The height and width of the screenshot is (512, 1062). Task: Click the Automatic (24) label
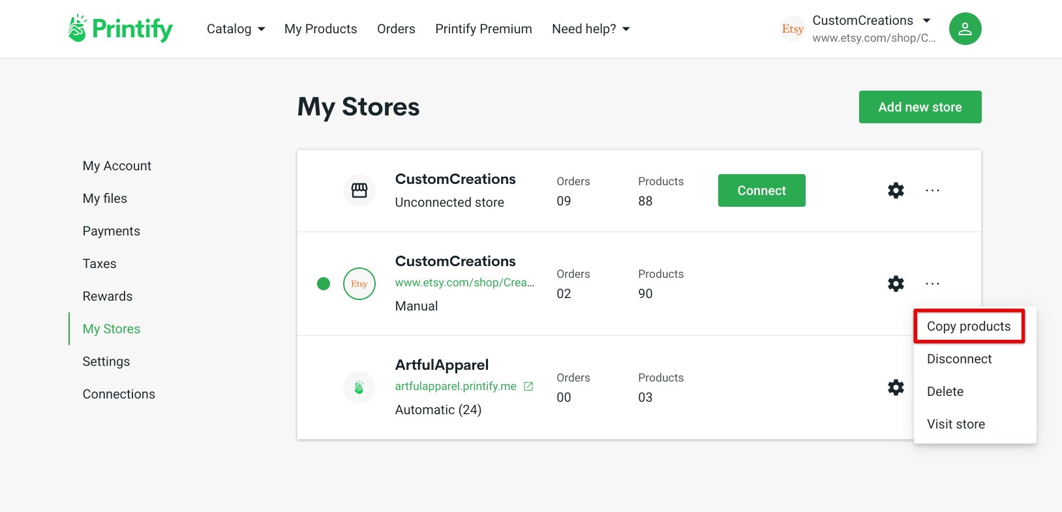click(438, 410)
